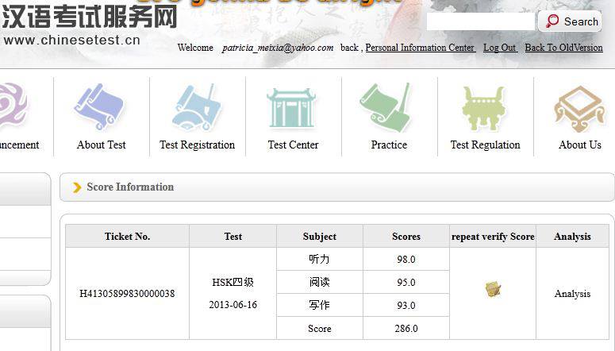The width and height of the screenshot is (615, 351).
Task: Click the Test Regulation bronze vessel icon
Action: point(485,107)
